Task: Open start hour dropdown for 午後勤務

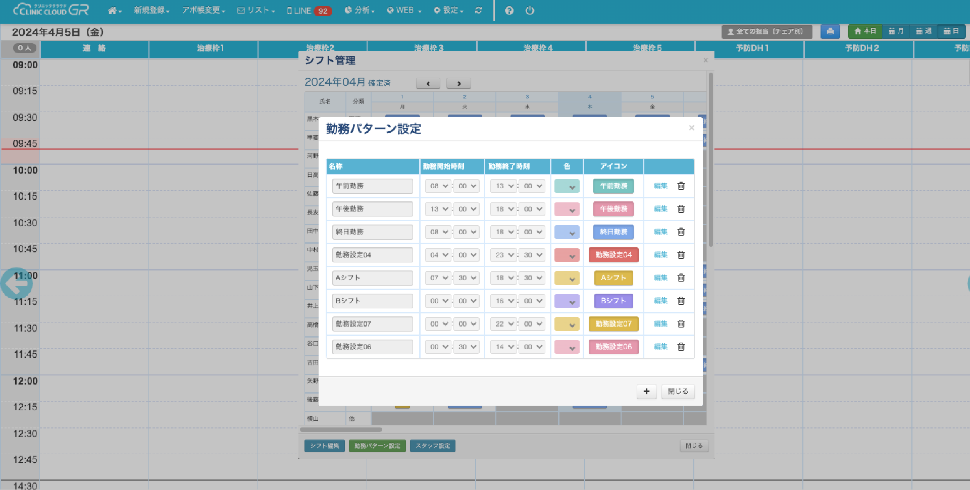Action: click(438, 209)
